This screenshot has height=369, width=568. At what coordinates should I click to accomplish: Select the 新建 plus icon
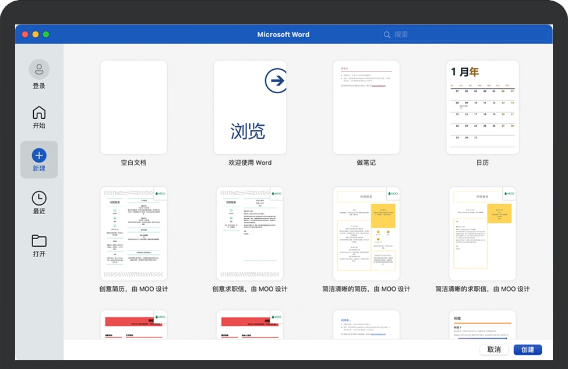pyautogui.click(x=39, y=155)
